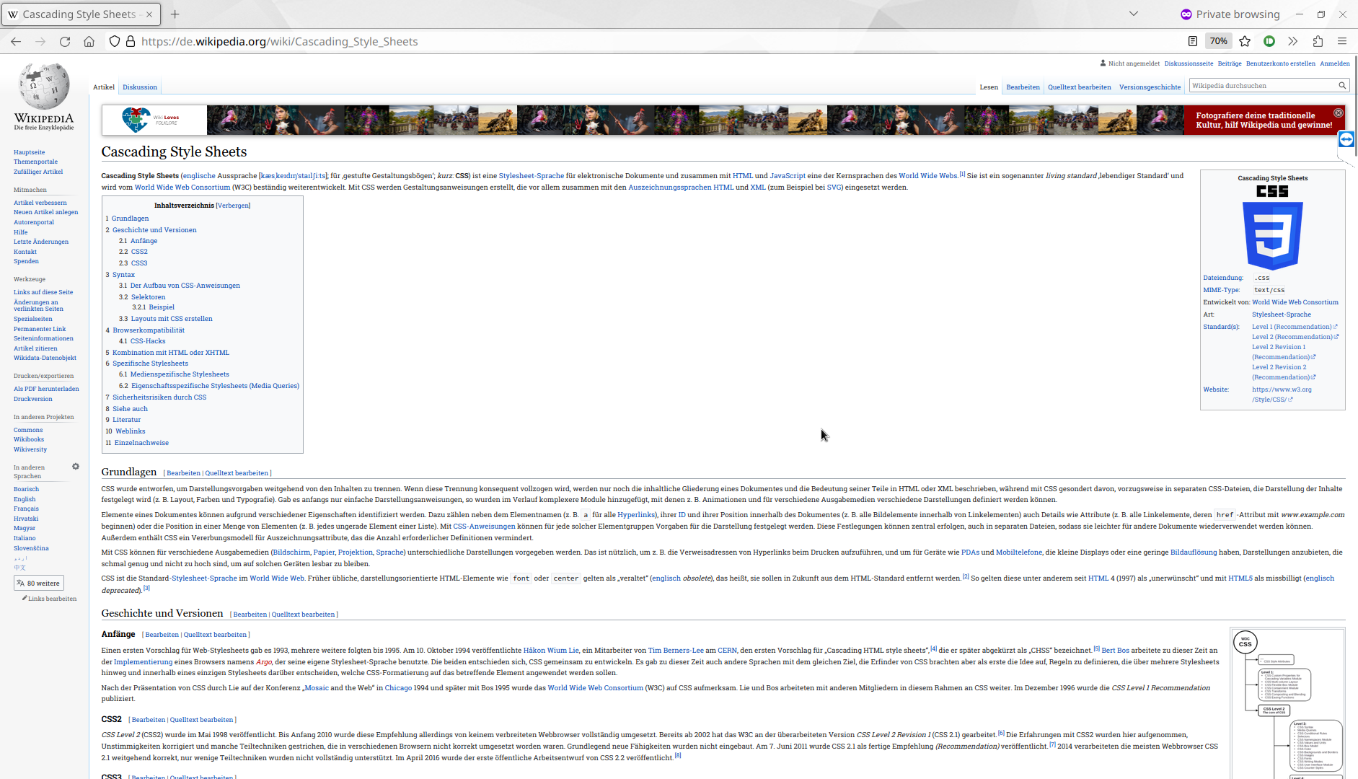This screenshot has height=779, width=1358.
Task: Switch to the Diskussion tab
Action: (x=140, y=87)
